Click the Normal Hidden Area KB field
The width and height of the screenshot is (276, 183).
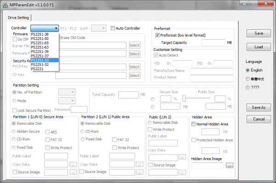210,132
